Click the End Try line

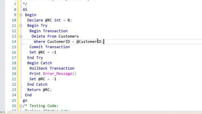[35, 58]
